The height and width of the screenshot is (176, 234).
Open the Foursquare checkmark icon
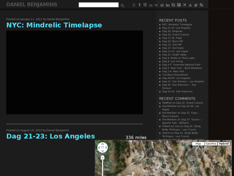click(156, 5)
